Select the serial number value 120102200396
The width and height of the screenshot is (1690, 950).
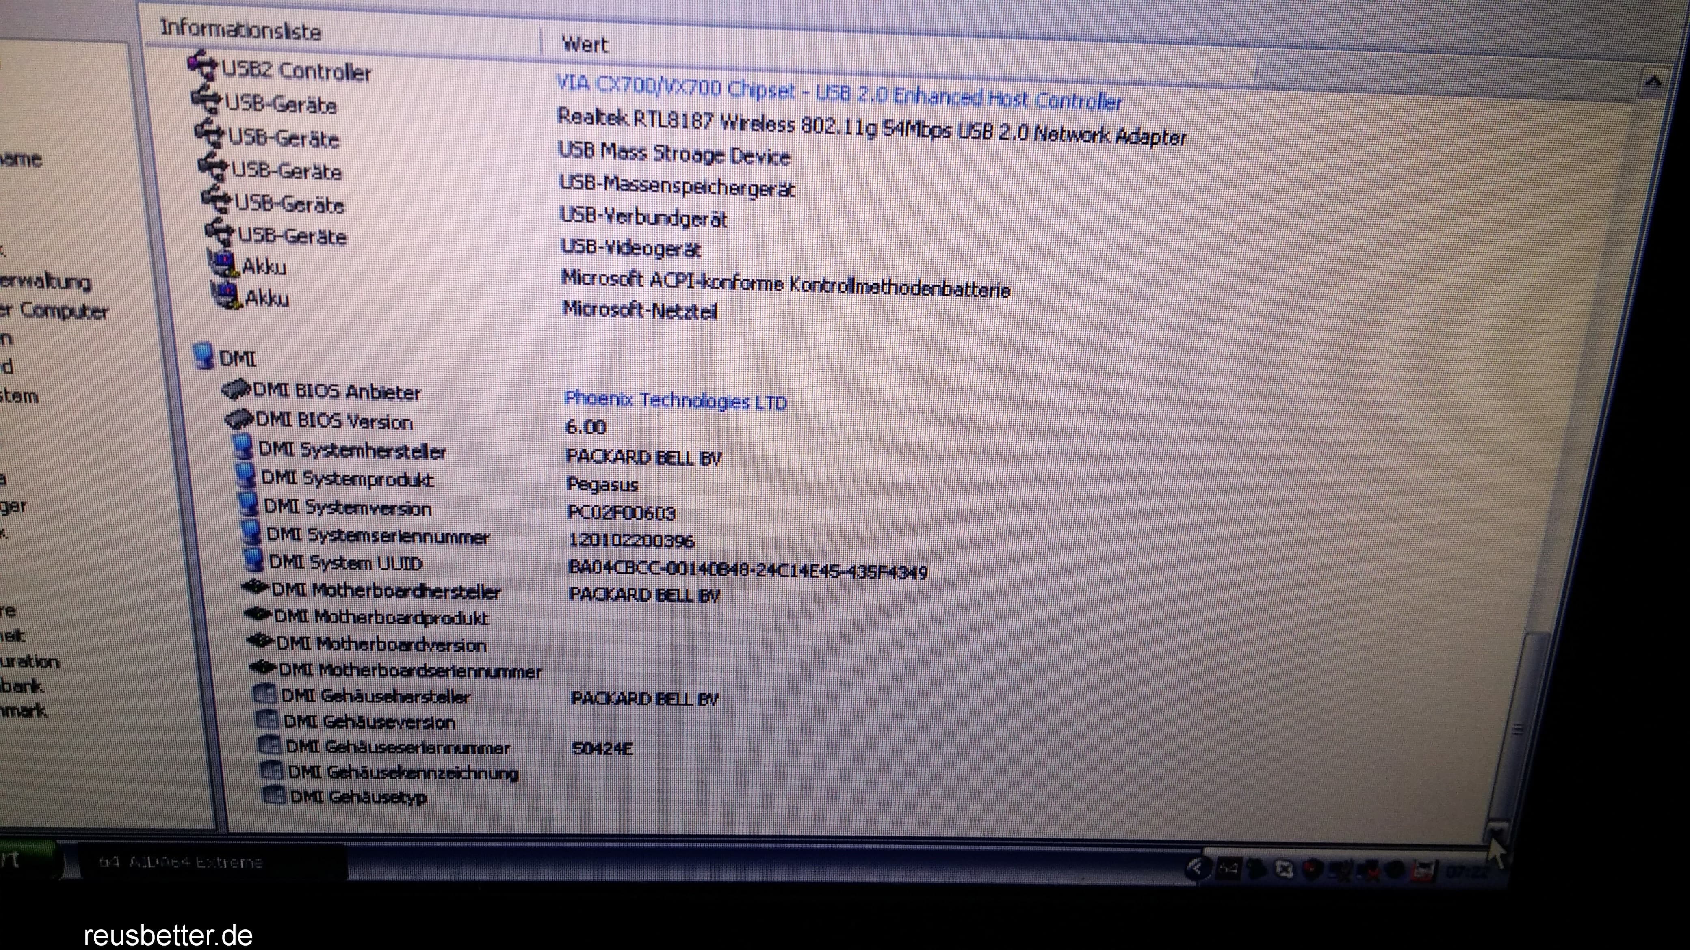point(632,540)
